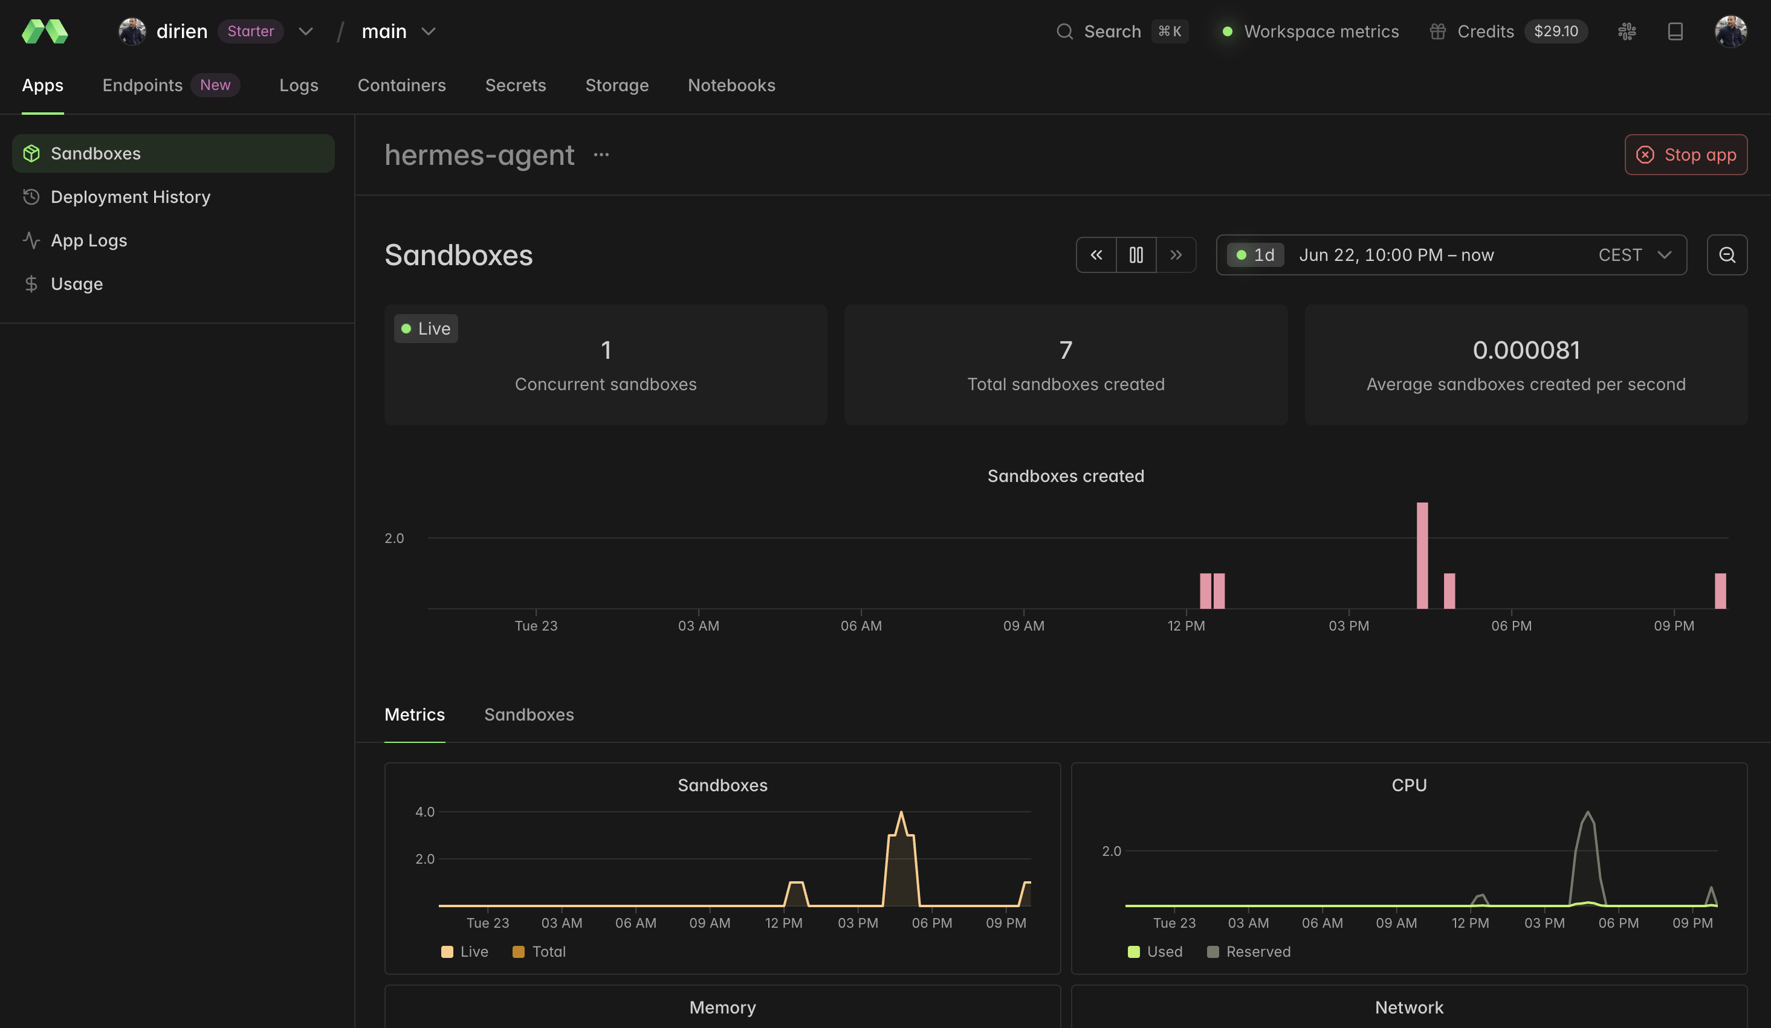Click the Sandboxes cube icon
The height and width of the screenshot is (1028, 1771).
31,153
